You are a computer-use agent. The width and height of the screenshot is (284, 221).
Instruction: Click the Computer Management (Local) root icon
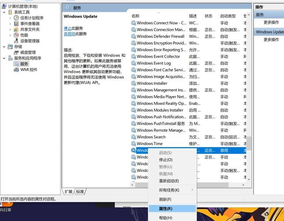4,6
